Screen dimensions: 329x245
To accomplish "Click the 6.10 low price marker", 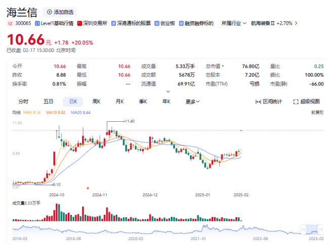I will [x=57, y=185].
